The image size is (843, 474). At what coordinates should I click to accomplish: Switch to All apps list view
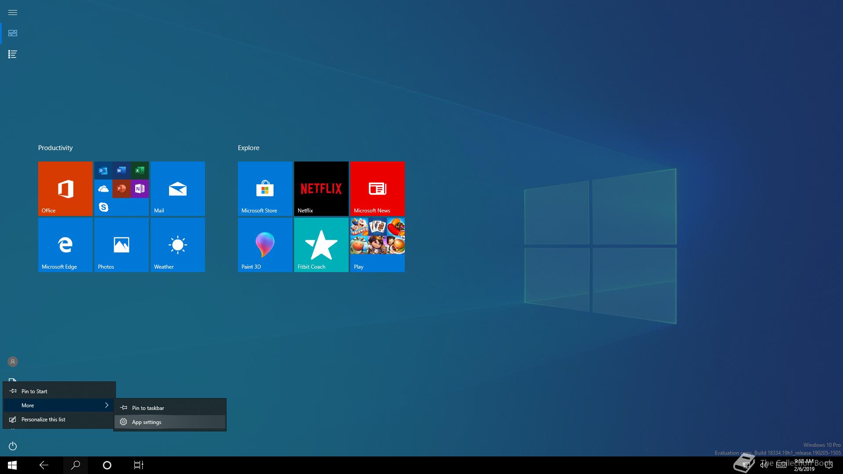coord(13,54)
